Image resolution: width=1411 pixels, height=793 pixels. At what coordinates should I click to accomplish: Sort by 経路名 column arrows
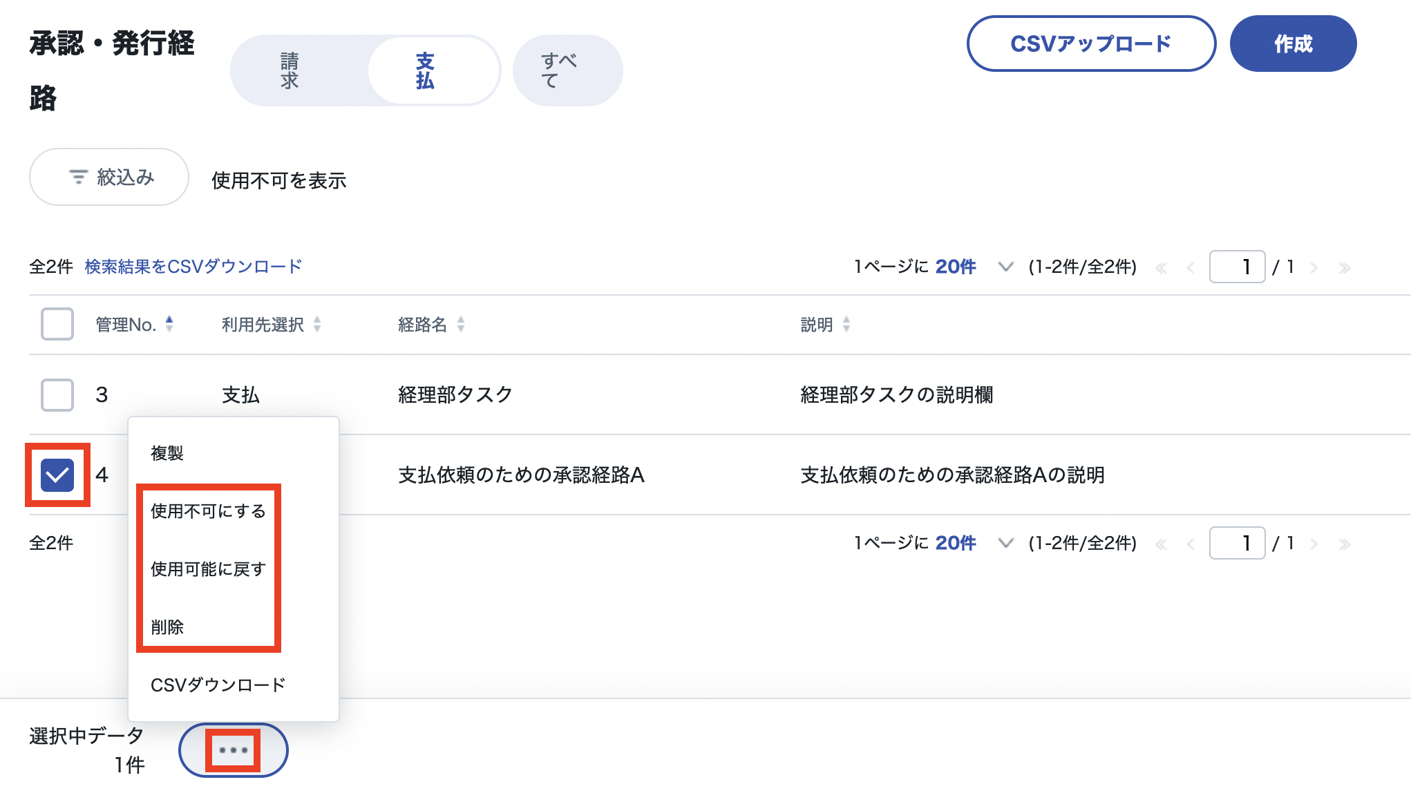point(461,324)
